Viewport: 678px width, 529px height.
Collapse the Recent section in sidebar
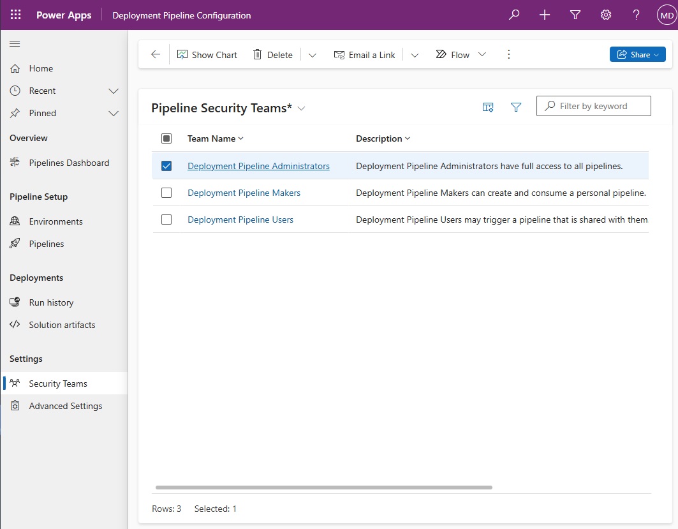click(x=114, y=91)
